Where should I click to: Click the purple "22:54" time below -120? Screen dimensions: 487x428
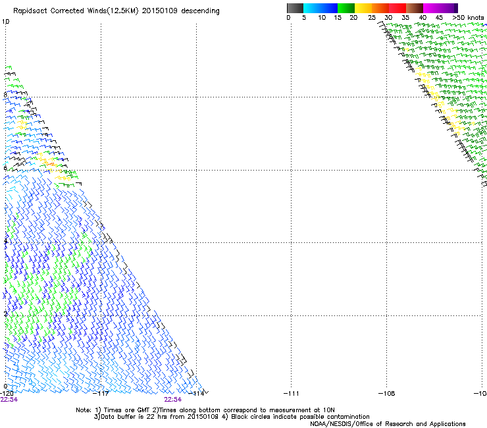tap(9, 400)
